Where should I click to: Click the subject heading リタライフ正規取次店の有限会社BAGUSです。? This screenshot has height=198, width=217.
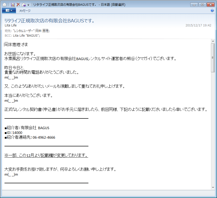pos(49,21)
